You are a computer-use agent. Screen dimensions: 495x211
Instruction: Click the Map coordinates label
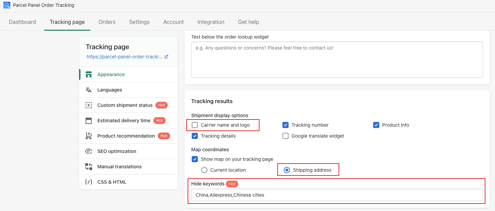[210, 150]
